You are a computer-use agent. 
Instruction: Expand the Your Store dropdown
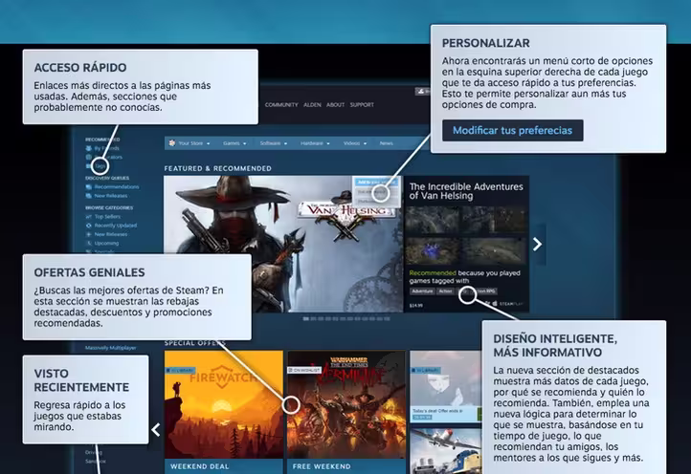click(194, 143)
